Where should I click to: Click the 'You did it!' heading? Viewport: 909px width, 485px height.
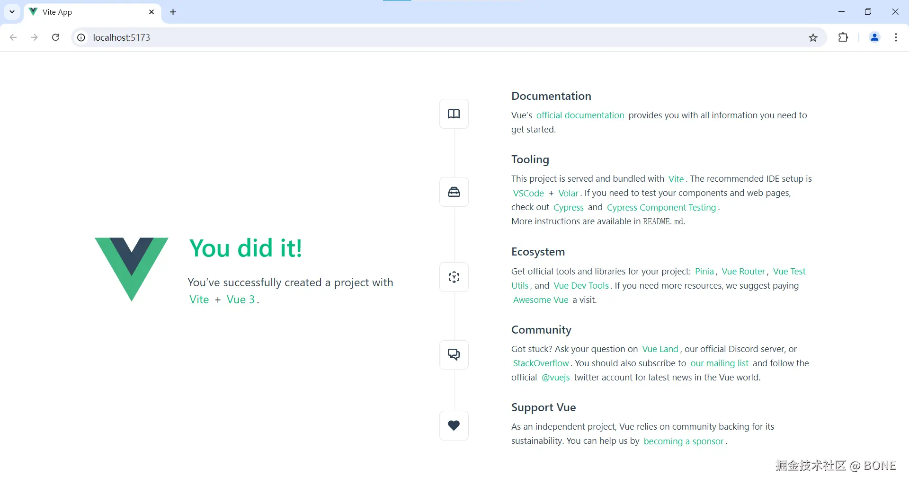tap(246, 248)
